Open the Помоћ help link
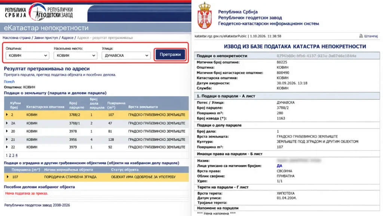 (9, 82)
